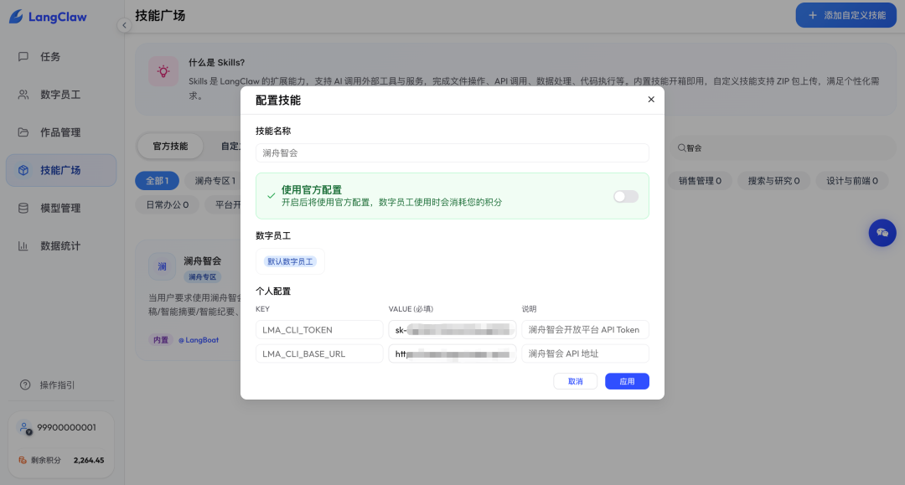Click the 技能广场 cube icon

(x=23, y=170)
